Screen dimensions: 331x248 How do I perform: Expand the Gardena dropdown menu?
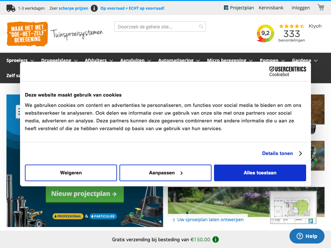(x=304, y=60)
